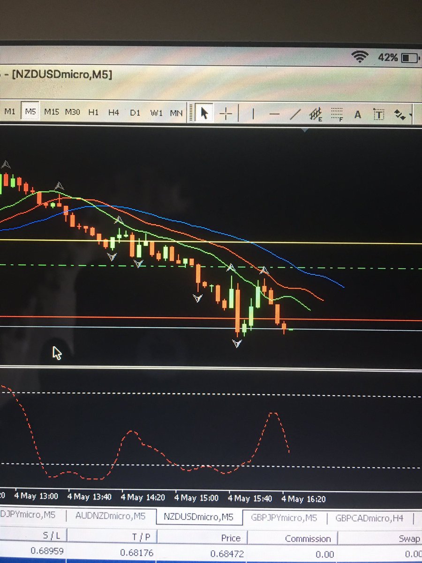The width and height of the screenshot is (422, 563).
Task: Activate the crosshair tool
Action: coord(226,114)
